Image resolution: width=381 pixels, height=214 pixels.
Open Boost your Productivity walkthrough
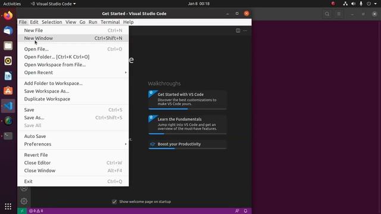pyautogui.click(x=188, y=144)
